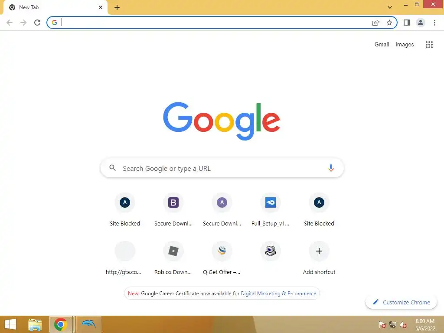The height and width of the screenshot is (333, 444).
Task: Close the New Tab tab
Action: [101, 7]
